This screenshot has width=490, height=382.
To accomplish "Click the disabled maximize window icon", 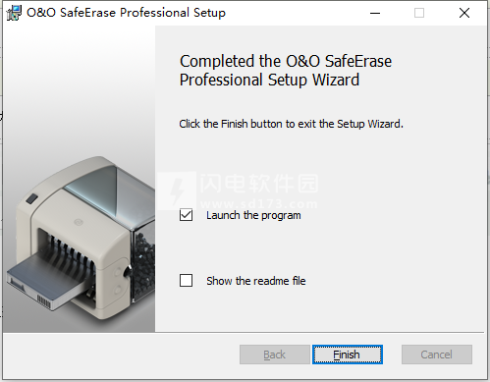I will [x=419, y=13].
